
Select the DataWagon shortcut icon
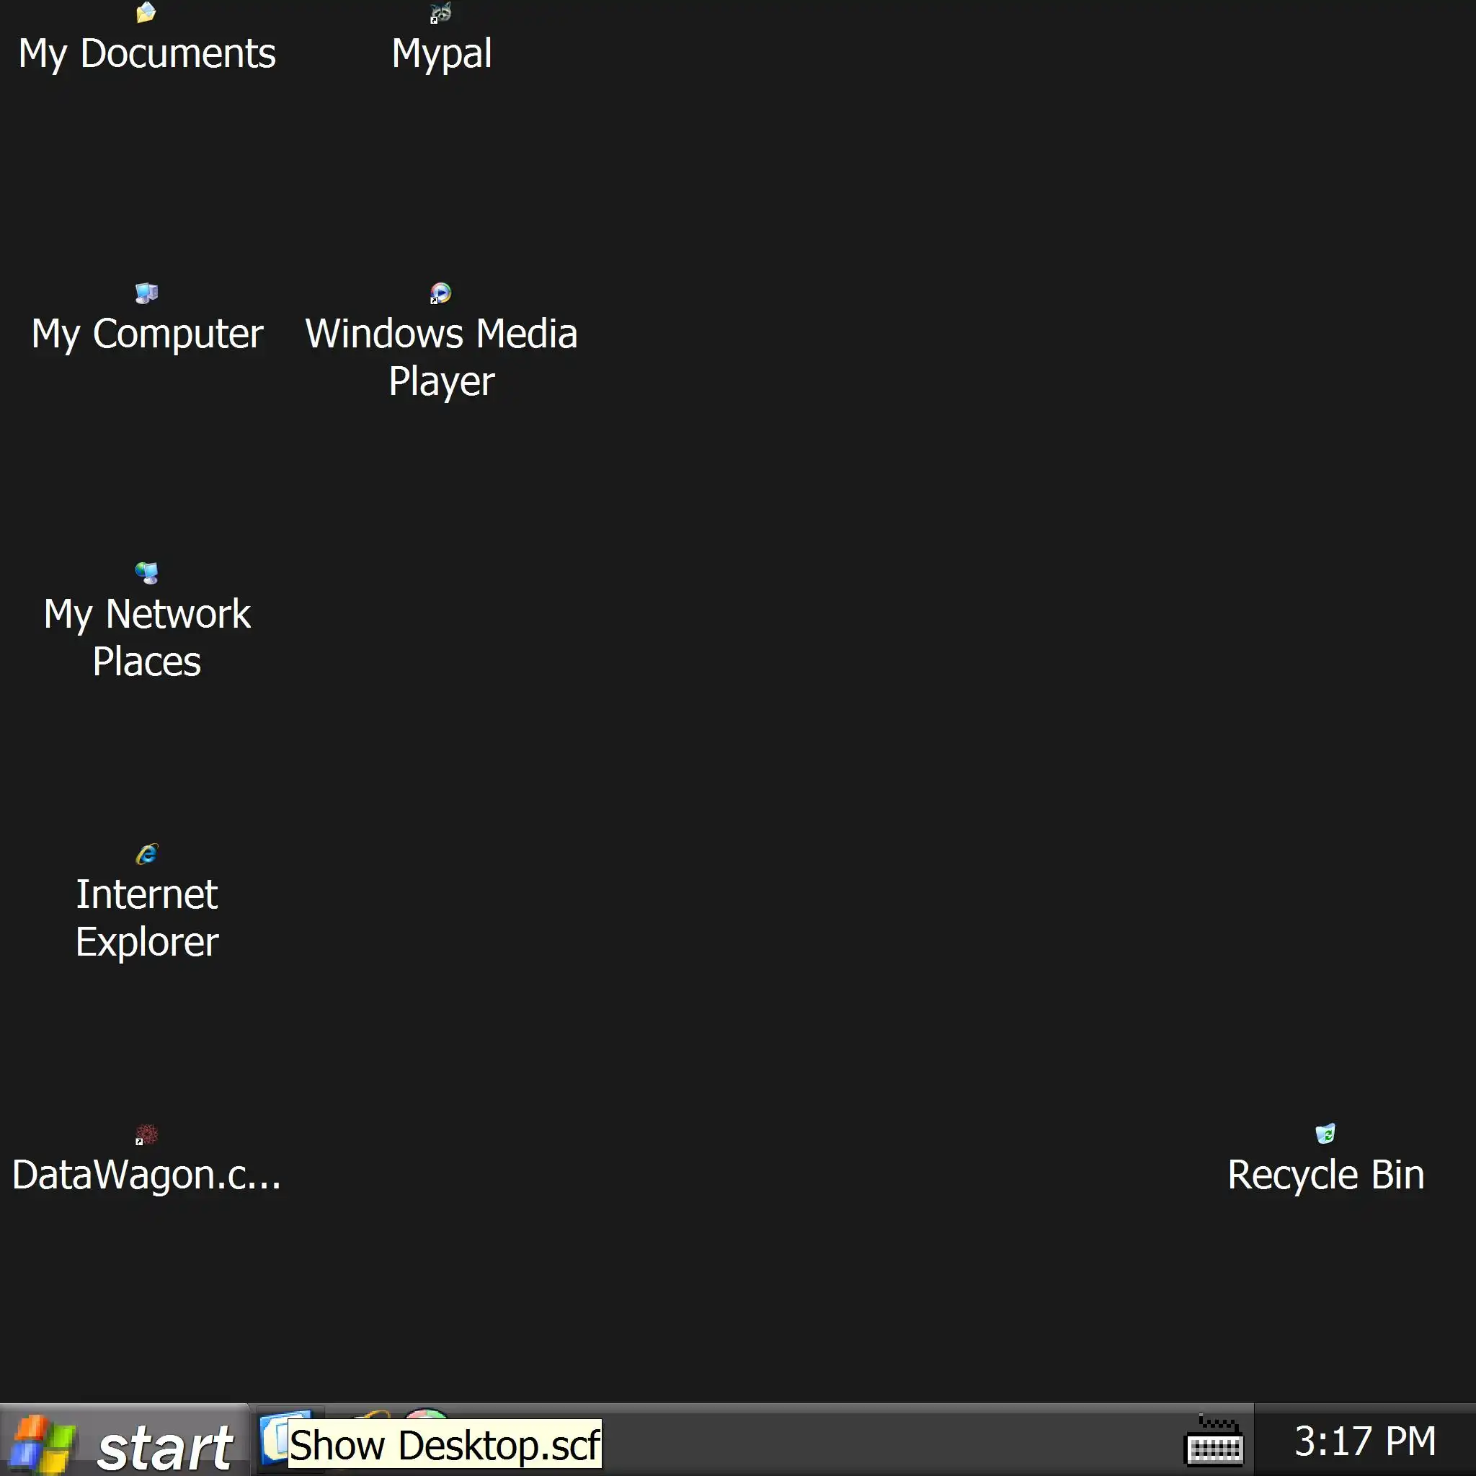click(x=146, y=1134)
